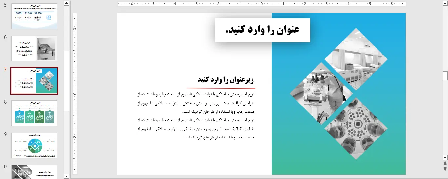Image resolution: width=448 pixels, height=179 pixels.
Task: Click the main vertical scrollbar thumb
Action: (445, 75)
